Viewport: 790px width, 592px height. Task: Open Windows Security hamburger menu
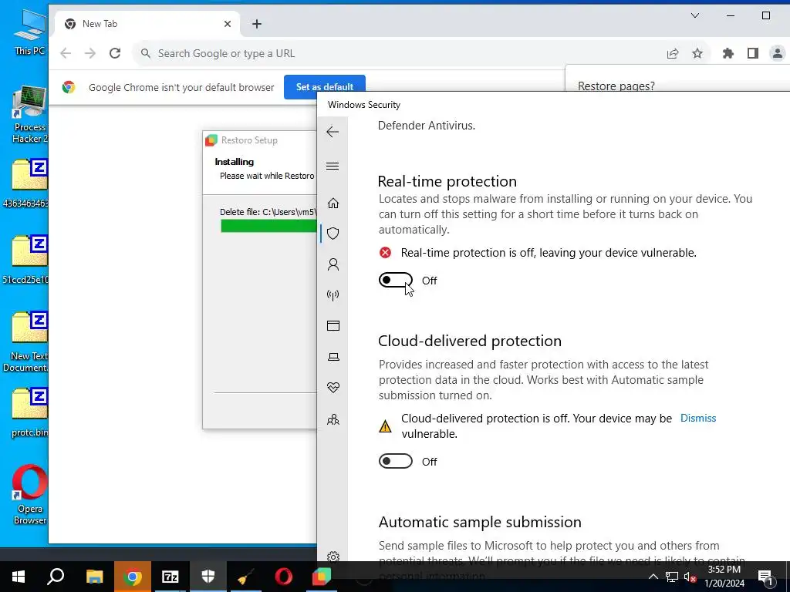click(333, 166)
